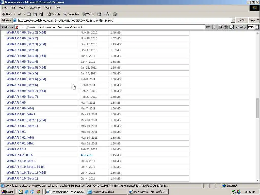Expand the Links toolbar chevron

(x=258, y=20)
